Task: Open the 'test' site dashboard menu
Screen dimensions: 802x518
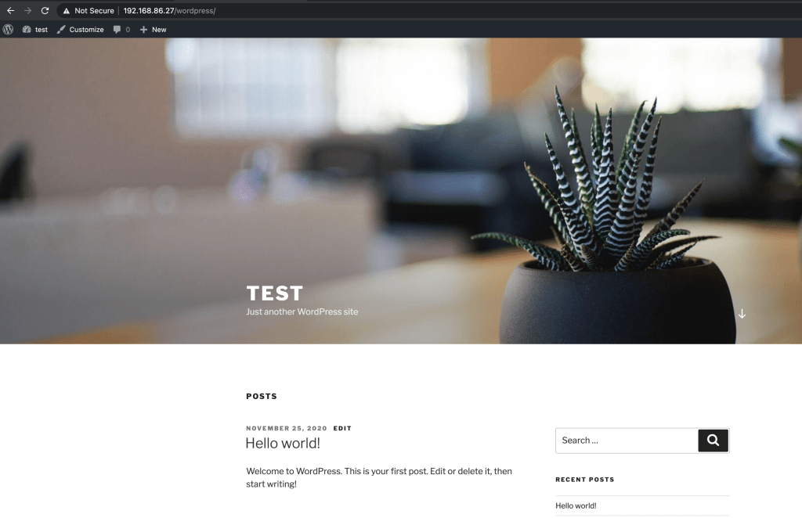Action: 35,30
